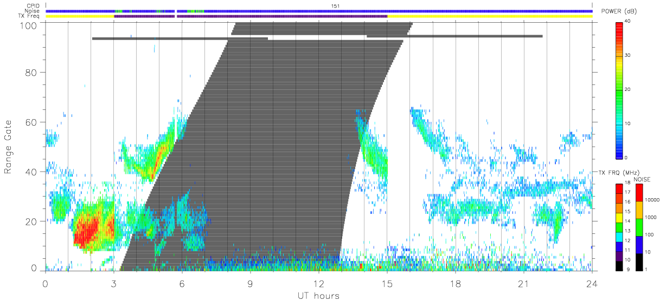Click the '10000' label in NOISE legend
The height and width of the screenshot is (307, 666).
click(x=654, y=201)
